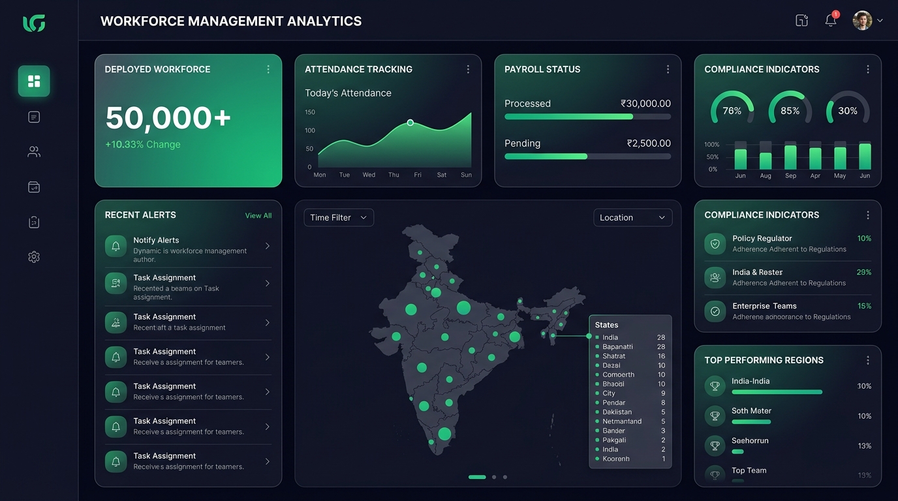Click '₹30,000.00' processed amount
The width and height of the screenshot is (898, 501).
[645, 103]
